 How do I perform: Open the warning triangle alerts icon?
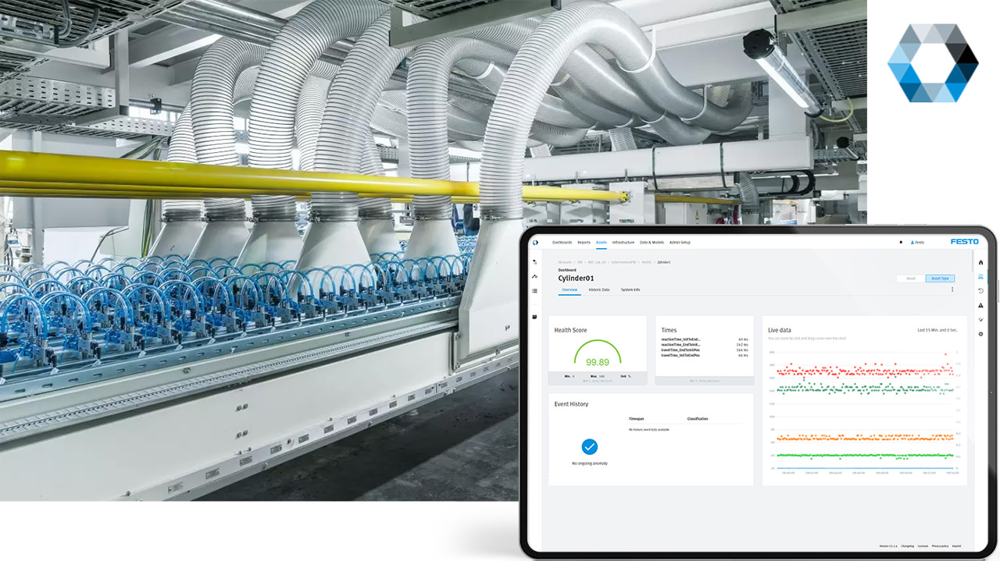(x=980, y=305)
